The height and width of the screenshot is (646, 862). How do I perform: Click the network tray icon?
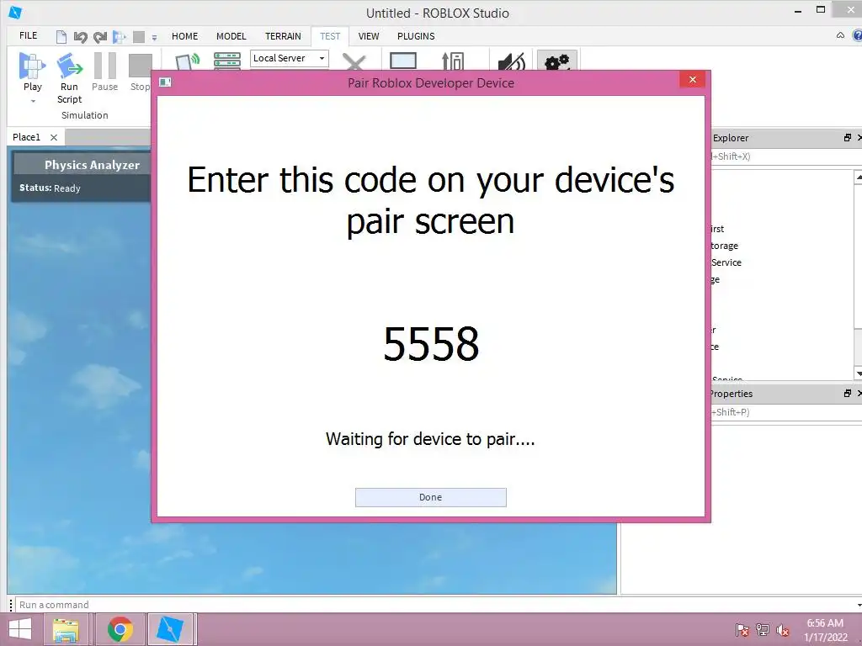[763, 630]
